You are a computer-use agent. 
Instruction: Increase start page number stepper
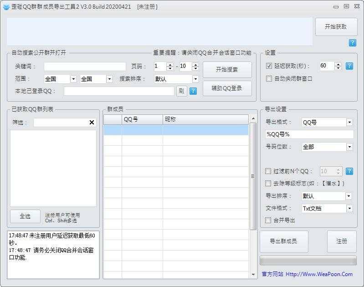(170, 65)
